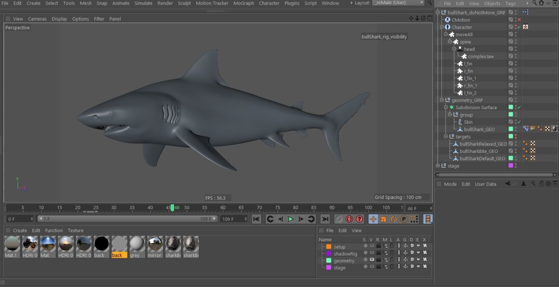Click the bullShark_GEO polygon icon
The width and height of the screenshot is (559, 287).
(x=460, y=129)
